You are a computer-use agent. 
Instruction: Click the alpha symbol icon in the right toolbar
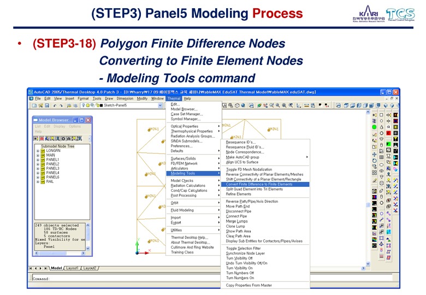[388, 127]
